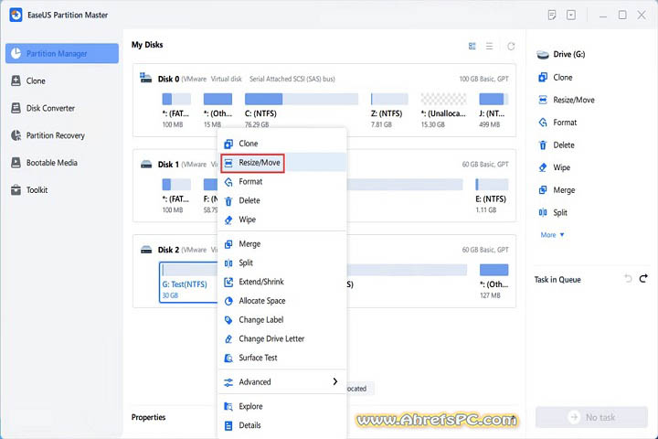Click the Disk 1 header label

click(x=168, y=165)
